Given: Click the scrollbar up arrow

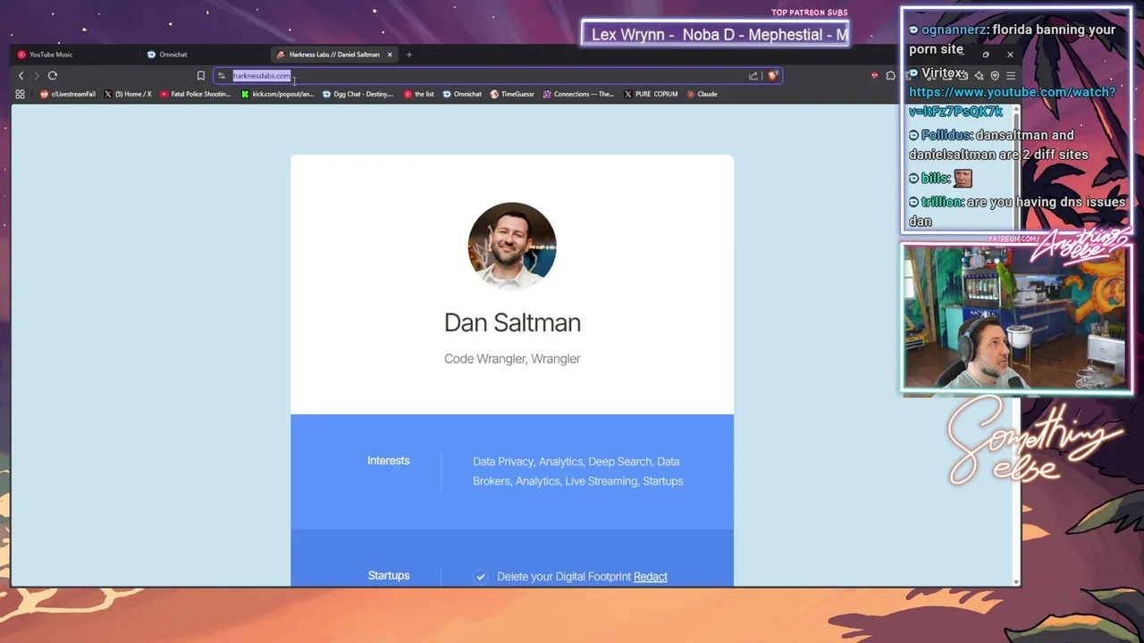Looking at the screenshot, I should (1015, 107).
